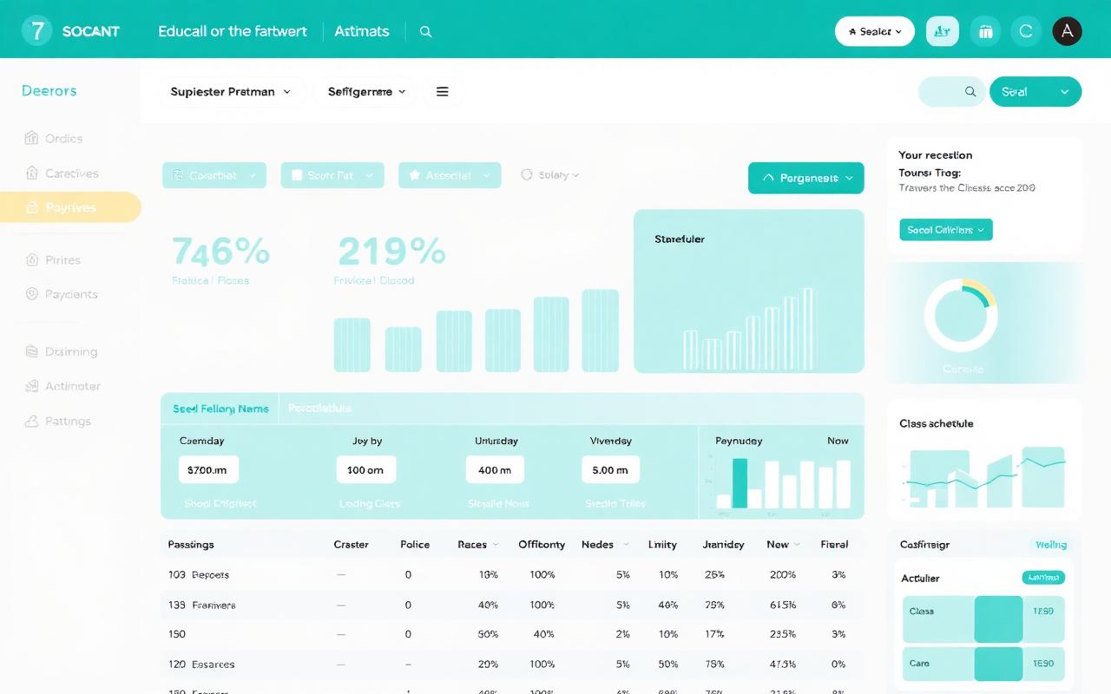
Task: Click Educall or the fartwert nav item
Action: pos(233,31)
